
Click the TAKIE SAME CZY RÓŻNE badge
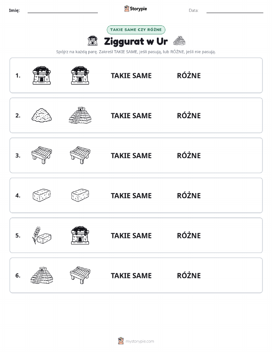136,30
